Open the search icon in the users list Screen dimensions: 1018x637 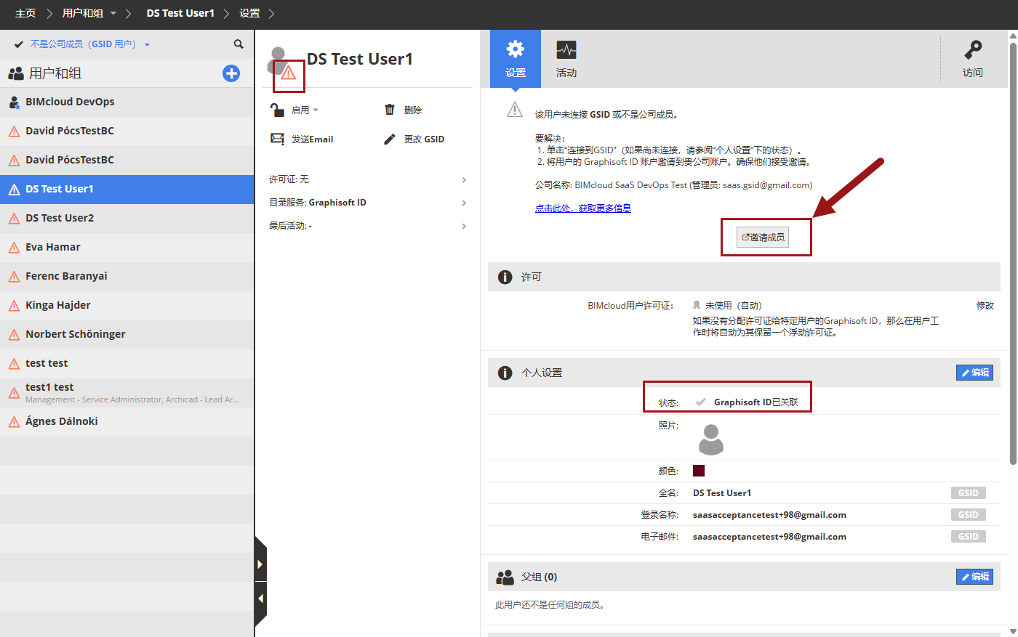click(x=239, y=44)
